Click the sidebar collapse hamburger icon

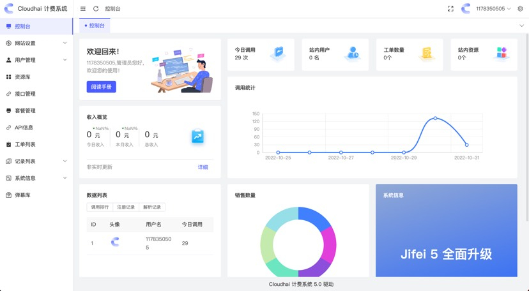coord(83,9)
